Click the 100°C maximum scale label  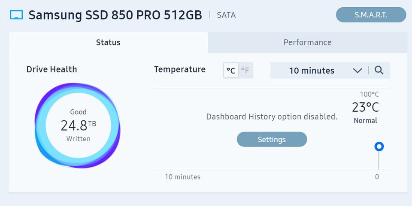point(369,94)
